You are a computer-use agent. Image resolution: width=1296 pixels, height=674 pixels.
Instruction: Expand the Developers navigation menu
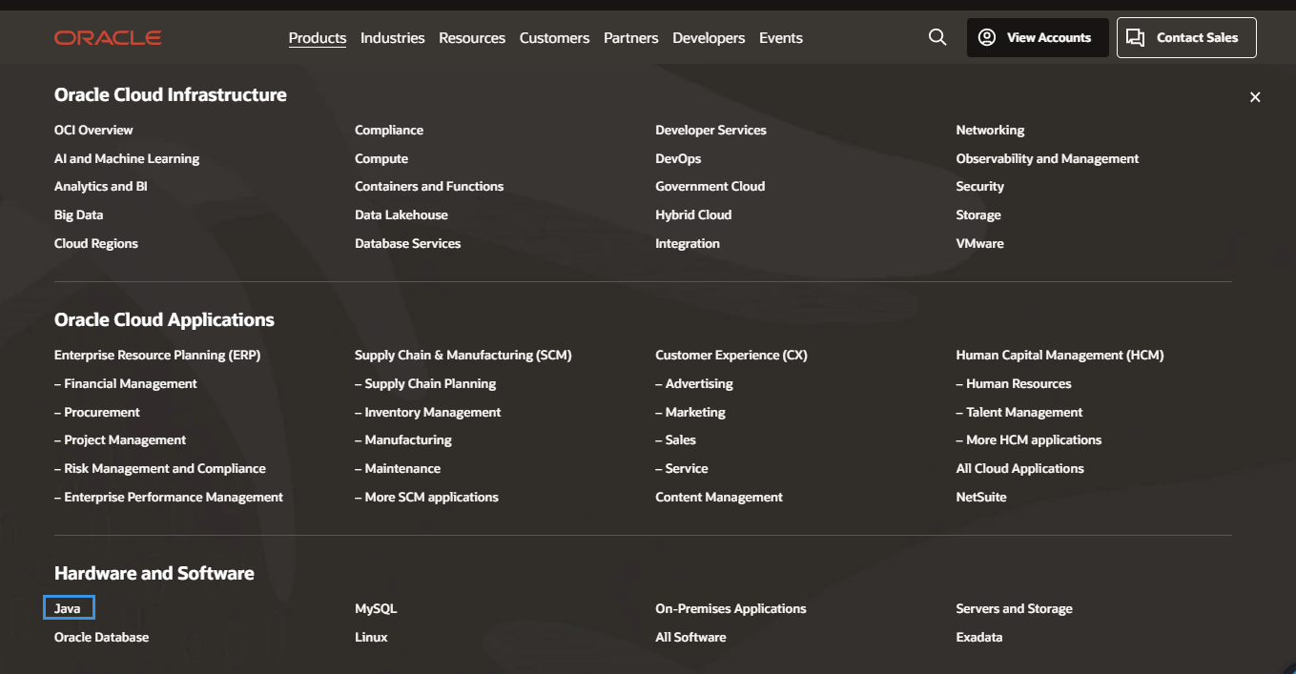[x=709, y=38]
